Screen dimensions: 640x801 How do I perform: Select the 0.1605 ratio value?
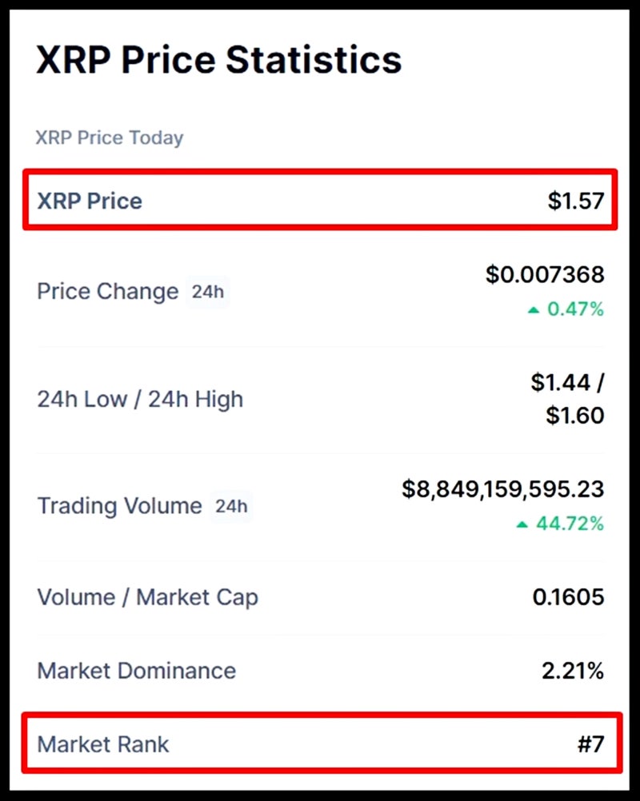(x=569, y=596)
